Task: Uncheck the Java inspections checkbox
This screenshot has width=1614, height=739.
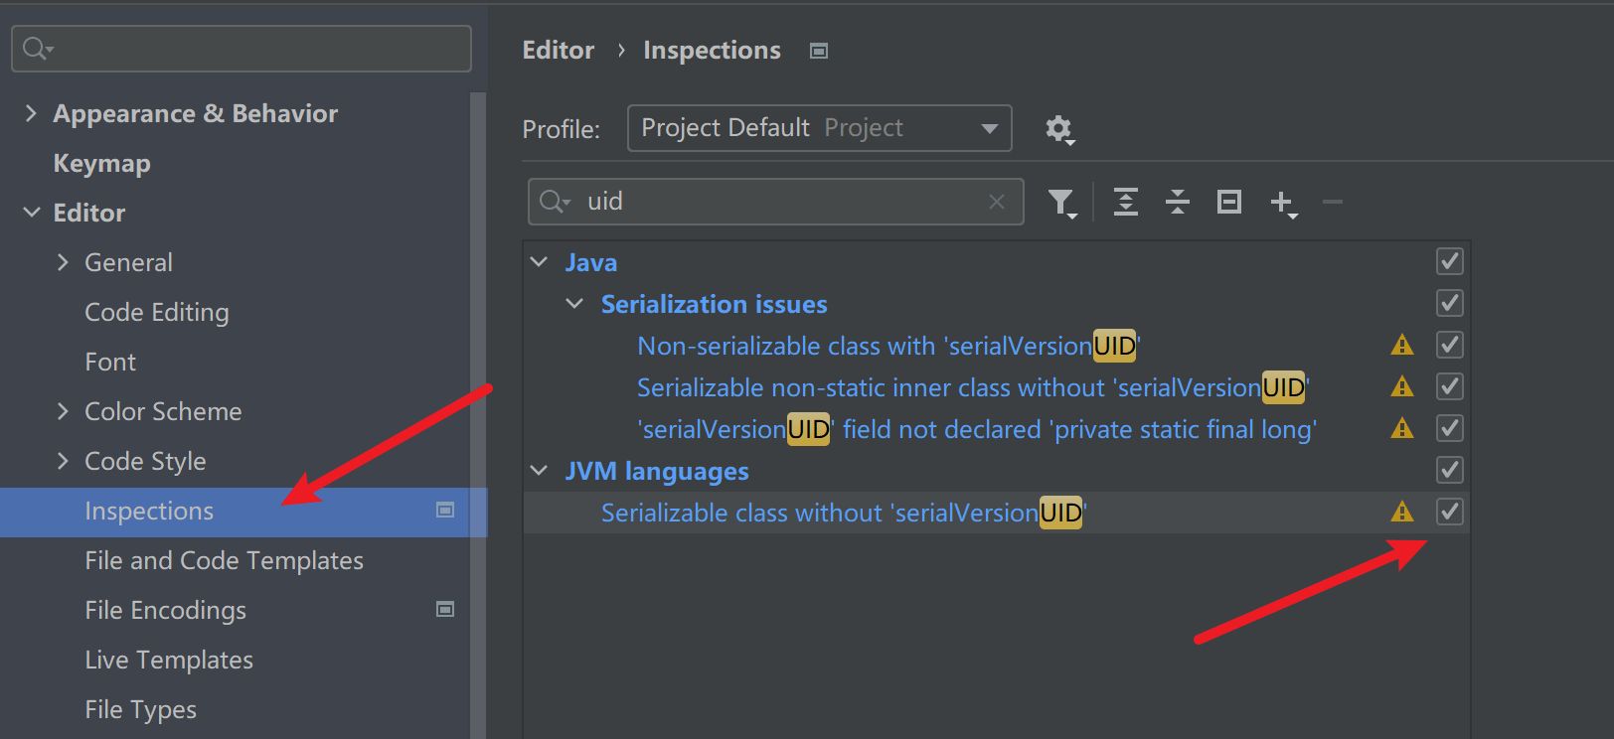Action: click(1450, 261)
